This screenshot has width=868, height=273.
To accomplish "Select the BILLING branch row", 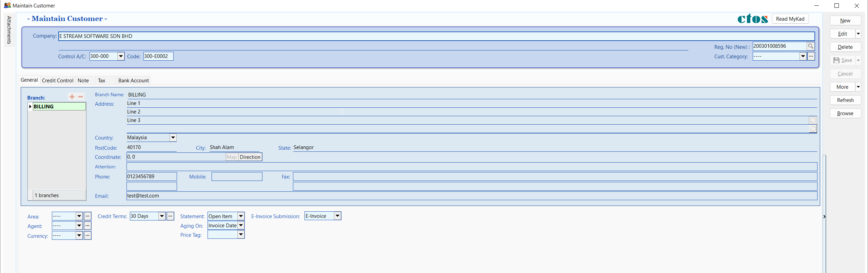I will pyautogui.click(x=58, y=107).
